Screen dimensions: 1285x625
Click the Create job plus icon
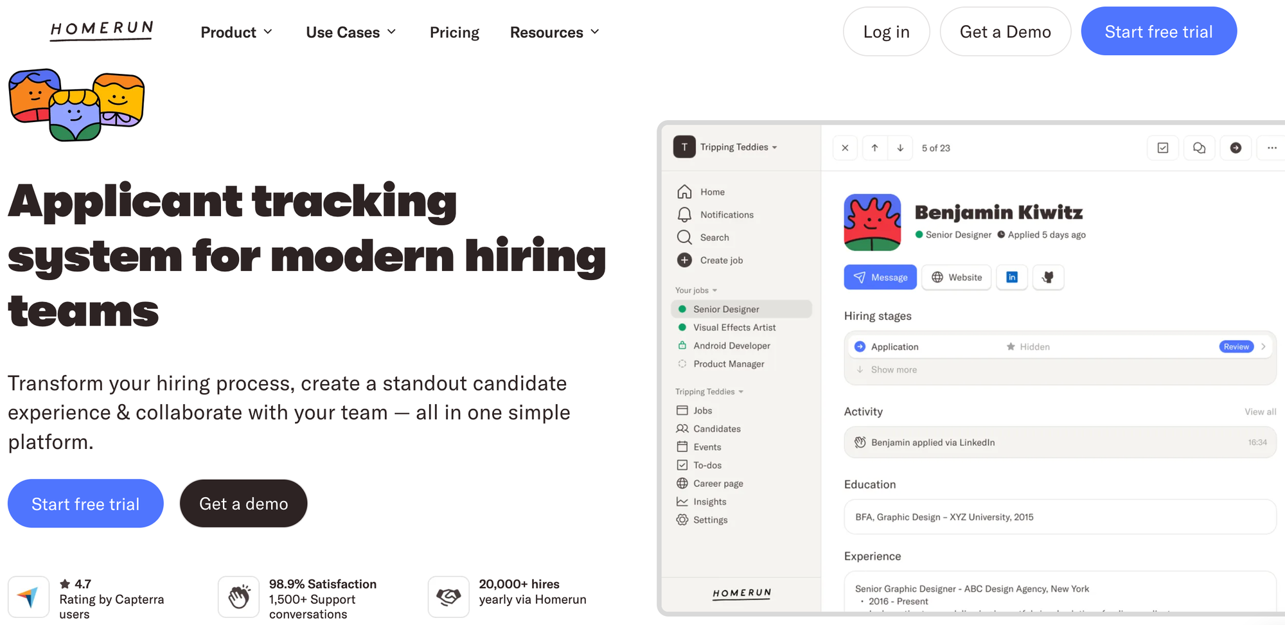(x=684, y=260)
